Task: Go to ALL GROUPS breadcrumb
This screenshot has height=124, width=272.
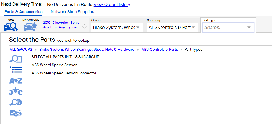Action: pyautogui.click(x=21, y=50)
